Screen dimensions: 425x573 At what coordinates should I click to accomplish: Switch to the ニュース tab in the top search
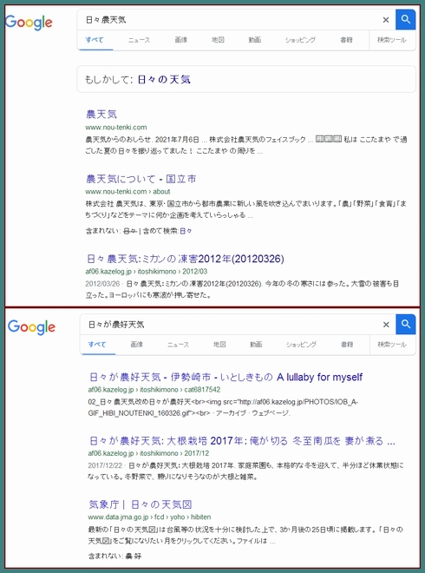(139, 40)
